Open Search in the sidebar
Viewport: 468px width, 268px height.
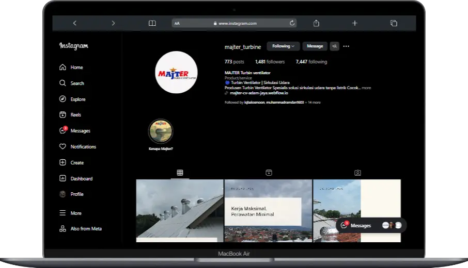(72, 83)
